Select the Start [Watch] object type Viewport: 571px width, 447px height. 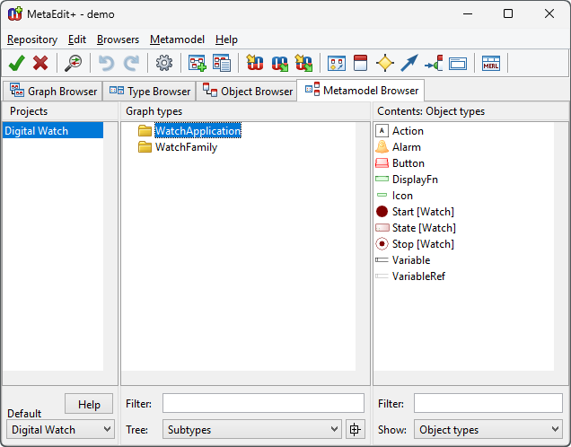click(x=423, y=212)
